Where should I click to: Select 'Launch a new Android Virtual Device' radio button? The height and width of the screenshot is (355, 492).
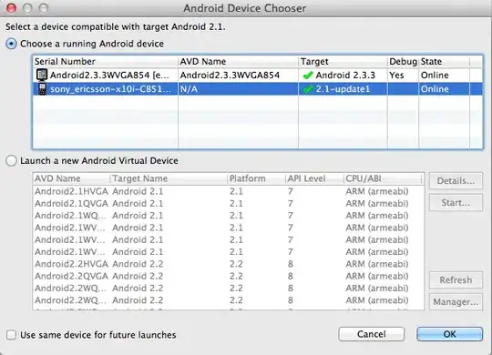[11, 160]
